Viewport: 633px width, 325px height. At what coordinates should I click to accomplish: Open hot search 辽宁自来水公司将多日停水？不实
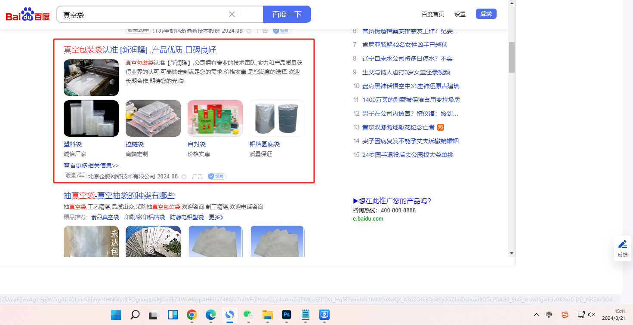click(408, 58)
